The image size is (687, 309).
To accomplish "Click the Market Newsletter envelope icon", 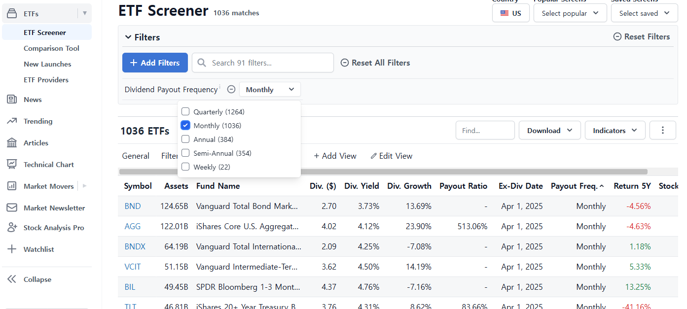I will point(12,208).
